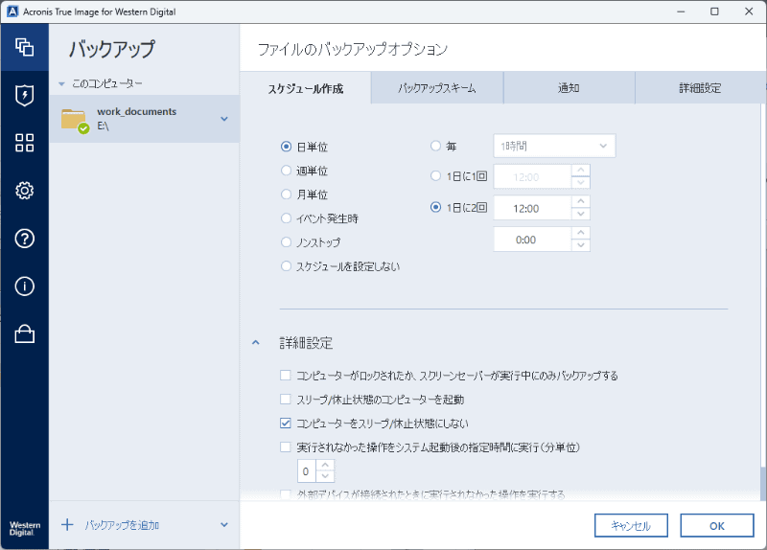
Task: Select 週単位 weekly schedule
Action: pos(286,171)
